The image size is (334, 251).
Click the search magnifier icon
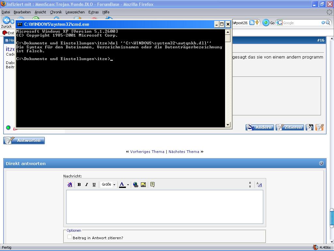(328, 23)
